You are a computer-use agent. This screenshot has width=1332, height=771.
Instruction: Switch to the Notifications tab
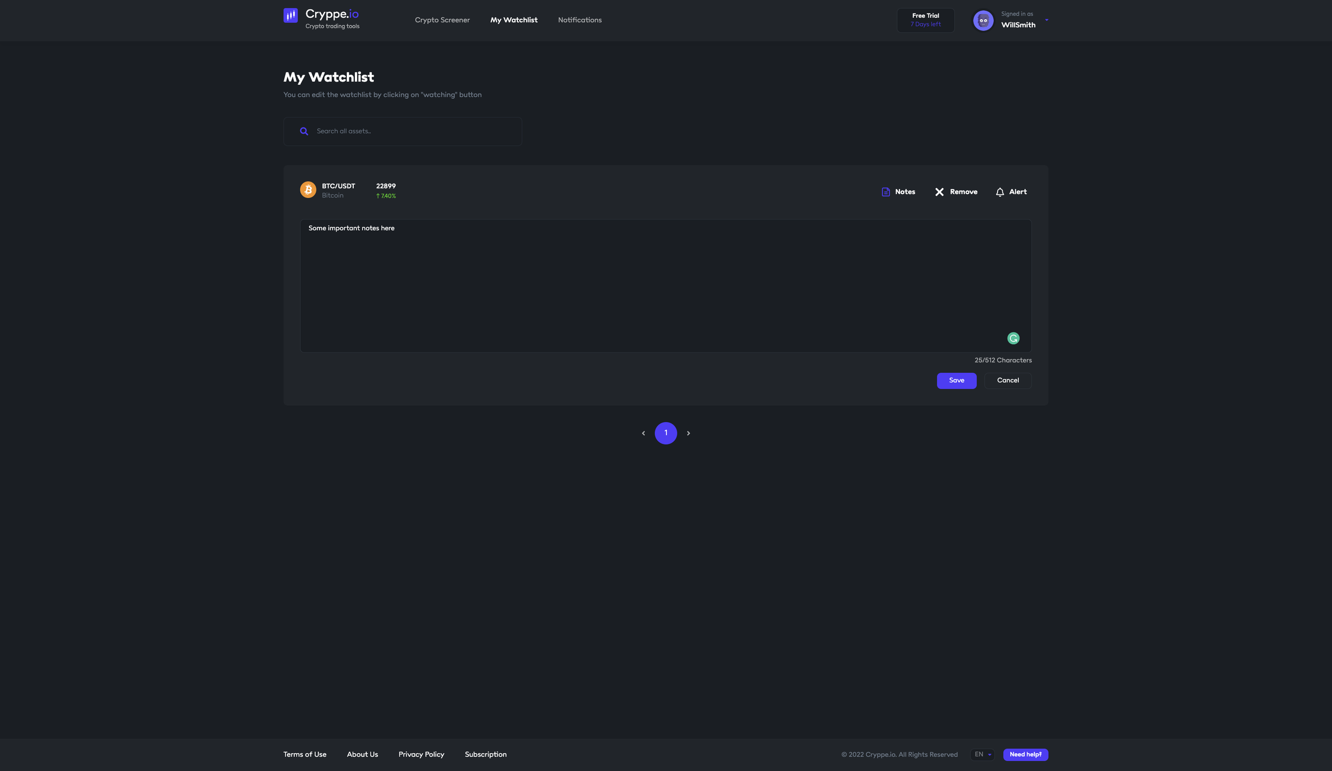pyautogui.click(x=579, y=20)
